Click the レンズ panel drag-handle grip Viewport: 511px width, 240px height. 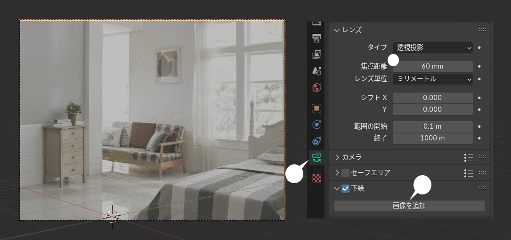(x=482, y=30)
